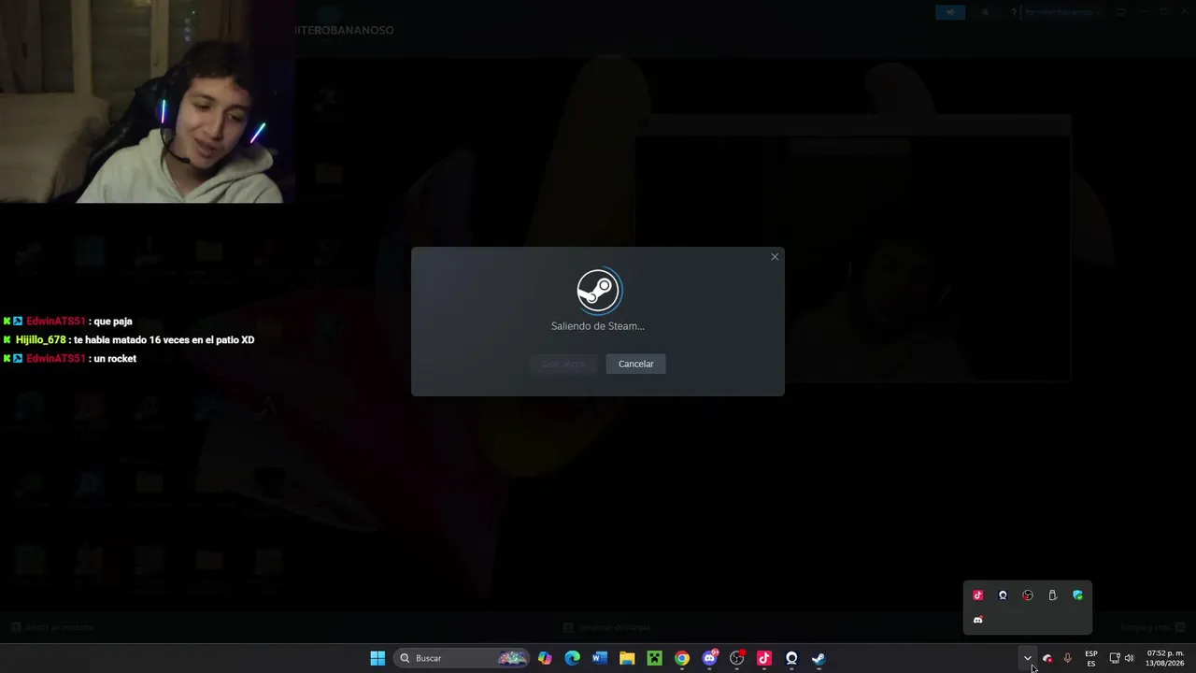The height and width of the screenshot is (673, 1196).
Task: Click Cancelar in the Steam exit dialog
Action: point(635,364)
